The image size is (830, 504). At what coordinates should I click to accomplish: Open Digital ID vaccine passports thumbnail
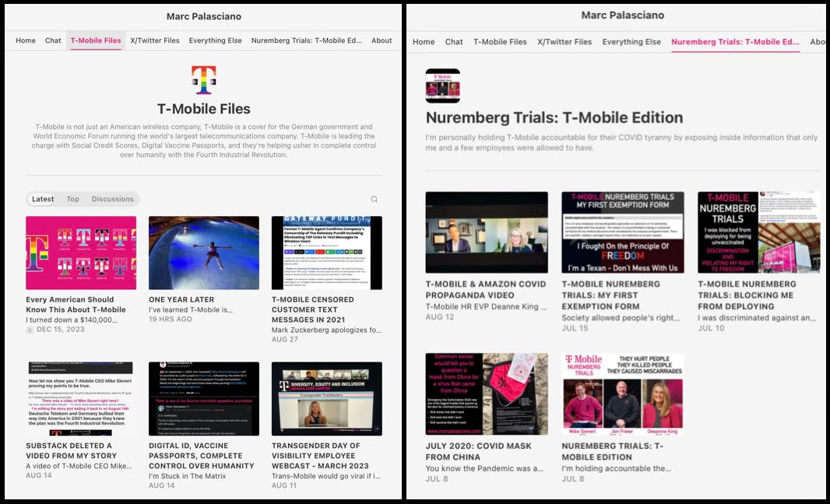[204, 399]
